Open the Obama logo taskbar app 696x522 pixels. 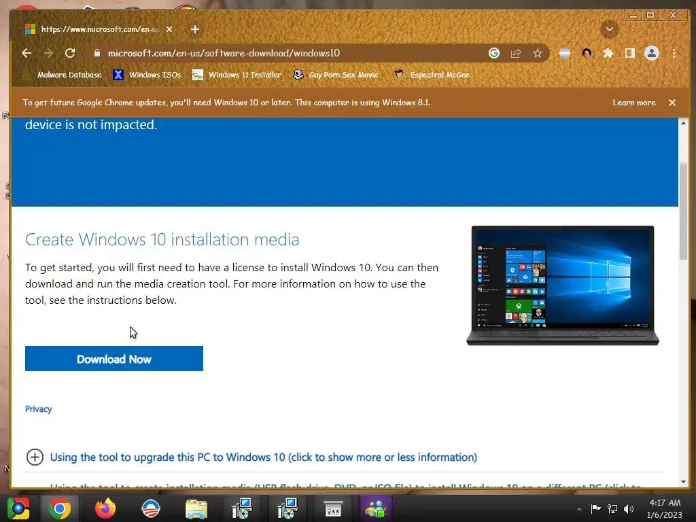tap(151, 508)
